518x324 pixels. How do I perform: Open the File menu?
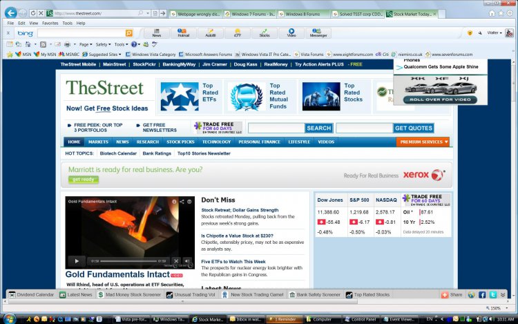tap(10, 23)
